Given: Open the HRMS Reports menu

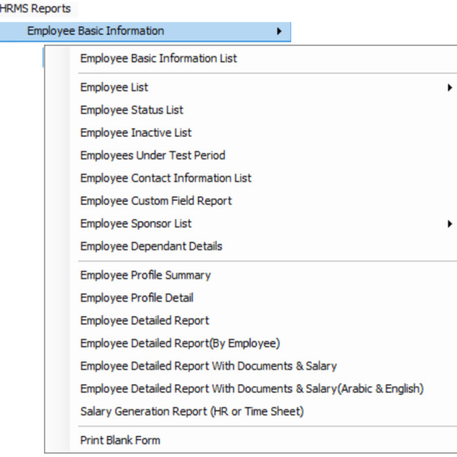Looking at the screenshot, I should pyautogui.click(x=35, y=8).
